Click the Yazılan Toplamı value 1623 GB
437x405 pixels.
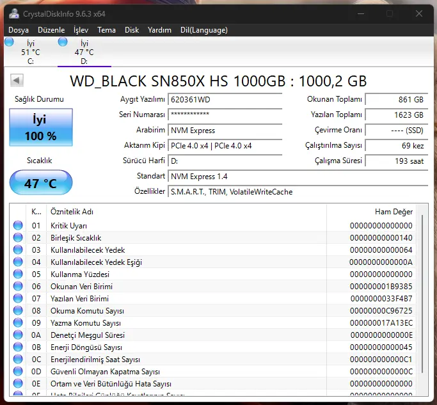click(397, 115)
